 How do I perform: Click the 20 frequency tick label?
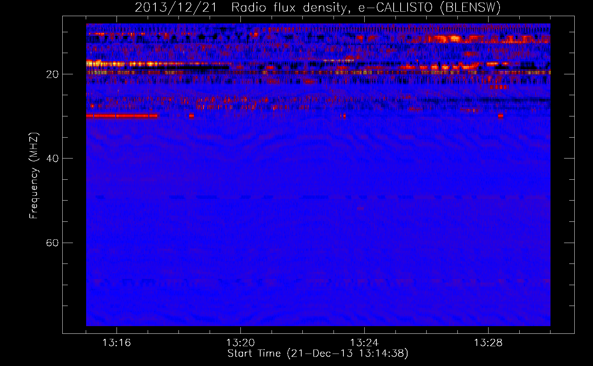tap(52, 74)
